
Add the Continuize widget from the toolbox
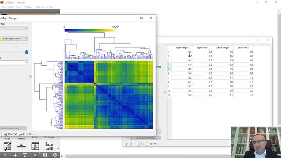point(49,146)
